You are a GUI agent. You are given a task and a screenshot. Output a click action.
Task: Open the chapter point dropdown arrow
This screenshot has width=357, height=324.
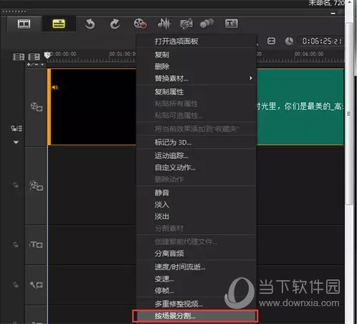[42, 65]
